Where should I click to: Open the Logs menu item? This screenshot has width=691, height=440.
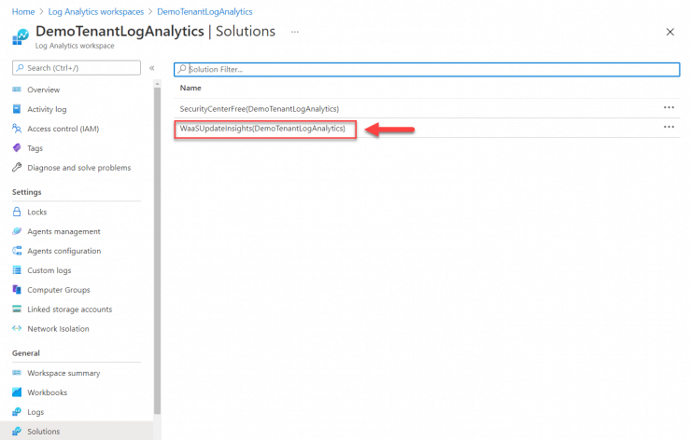36,412
